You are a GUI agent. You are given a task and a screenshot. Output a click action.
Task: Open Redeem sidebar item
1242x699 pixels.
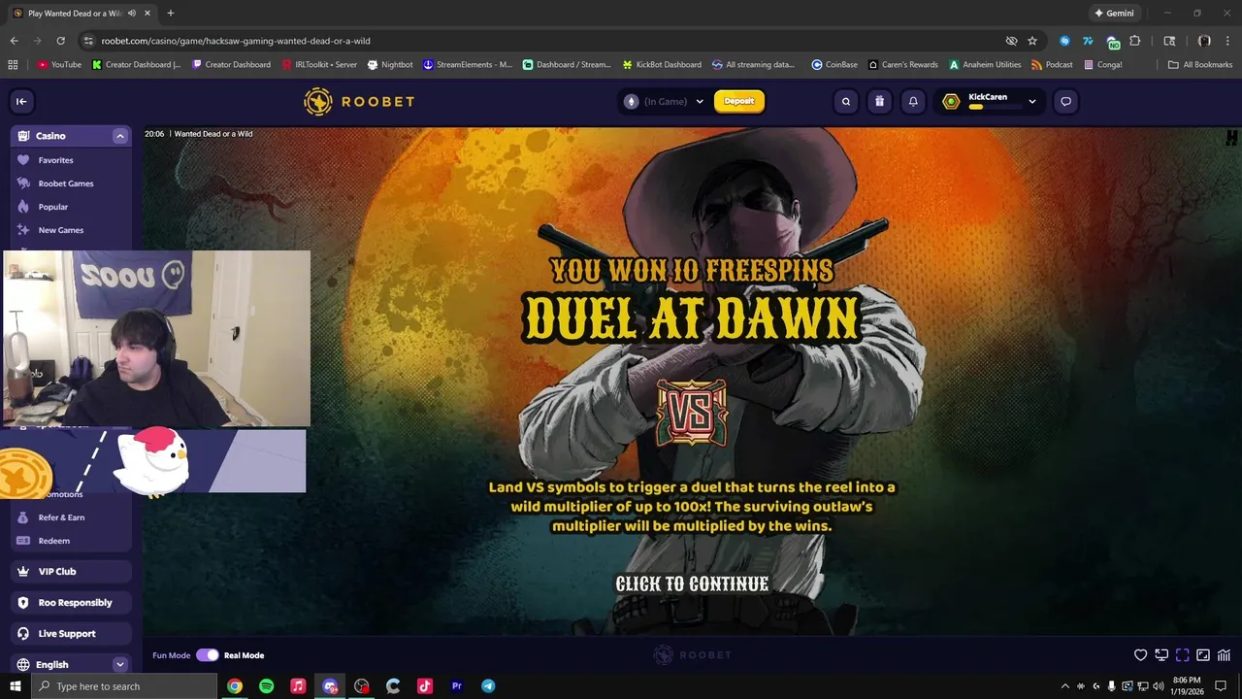pos(71,541)
